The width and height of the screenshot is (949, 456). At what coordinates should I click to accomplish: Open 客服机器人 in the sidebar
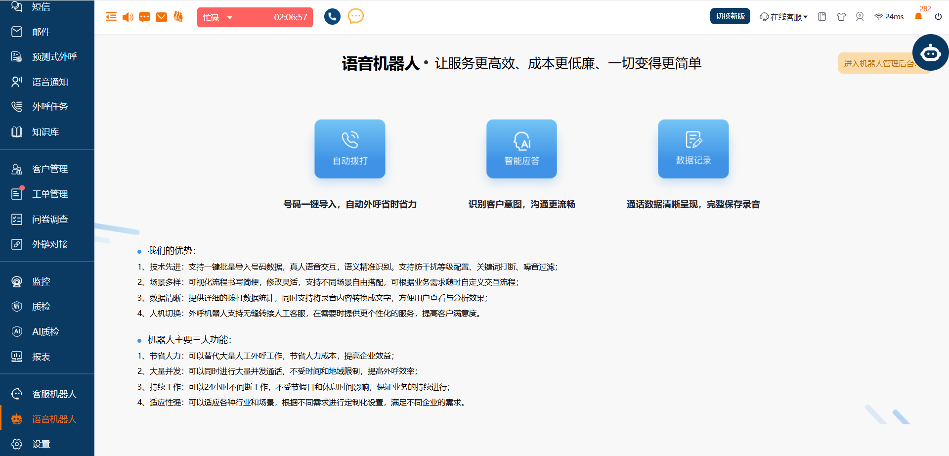click(54, 394)
